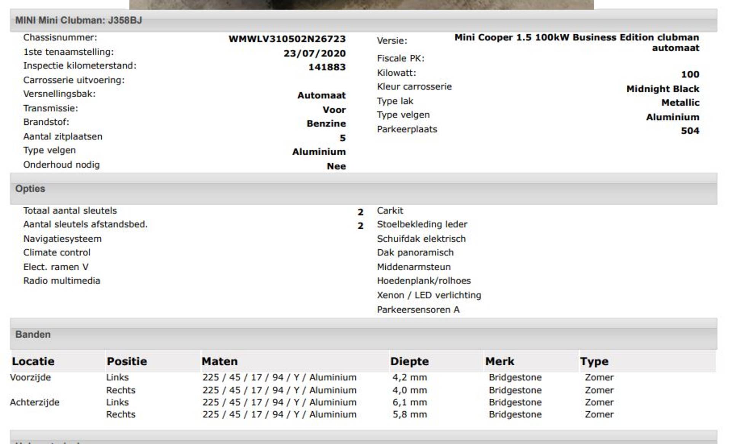Click the Midnight Black color value
731x444 pixels.
pos(662,89)
